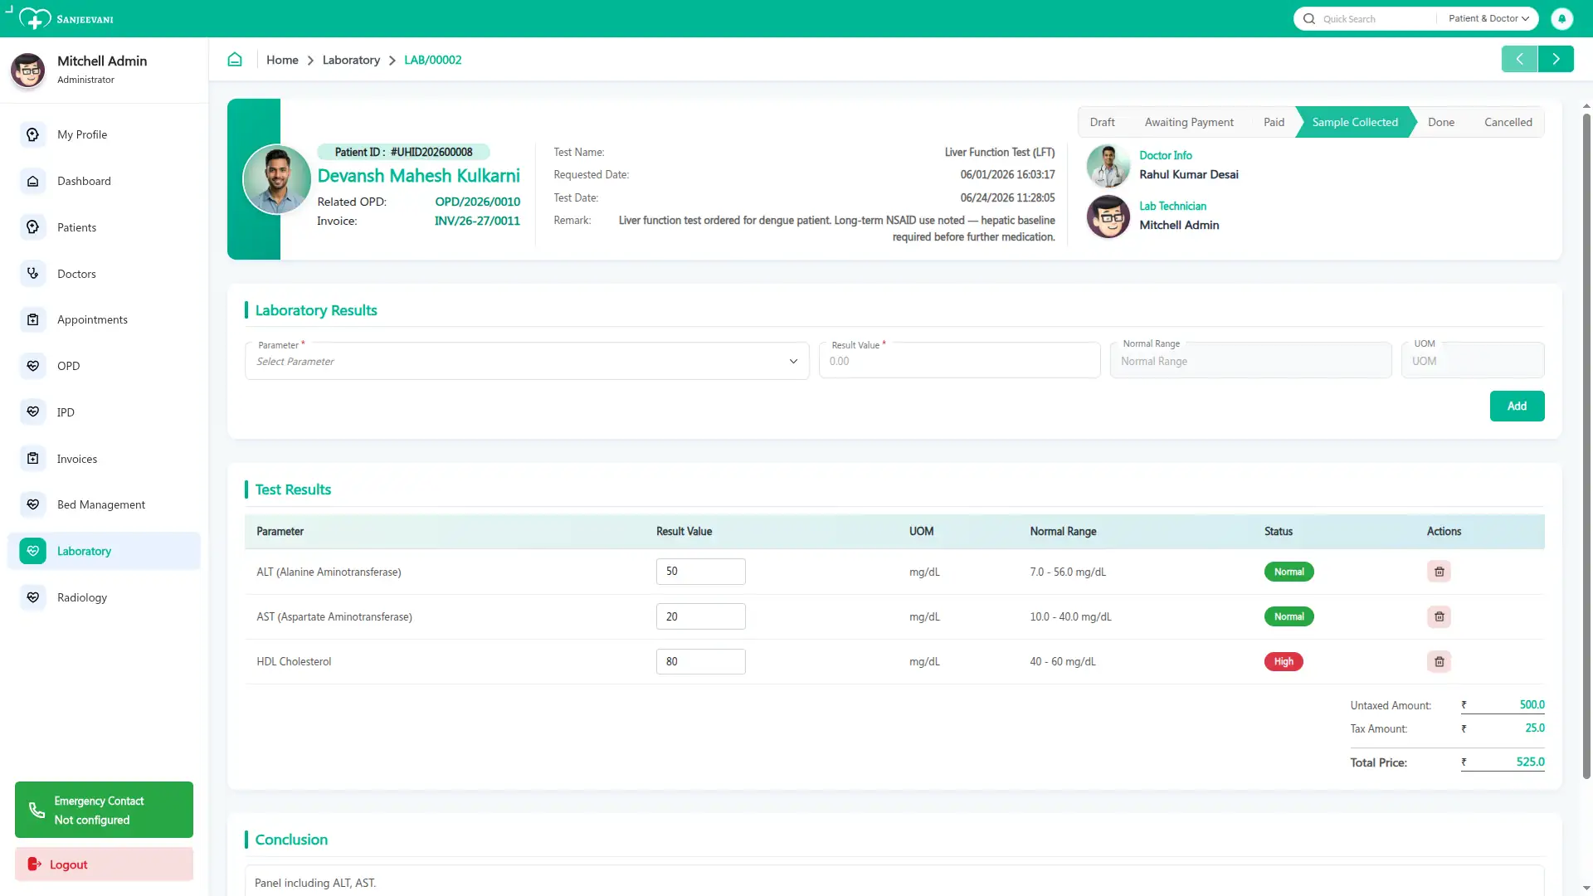The width and height of the screenshot is (1593, 896).
Task: Select the Sample Collected stage
Action: [1355, 122]
